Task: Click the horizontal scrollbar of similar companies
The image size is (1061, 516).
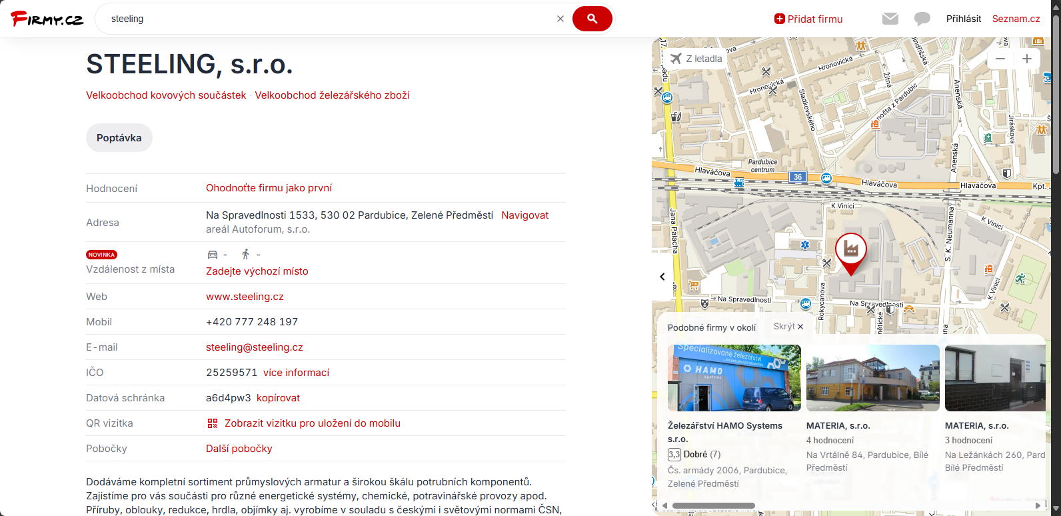Action: [x=713, y=505]
